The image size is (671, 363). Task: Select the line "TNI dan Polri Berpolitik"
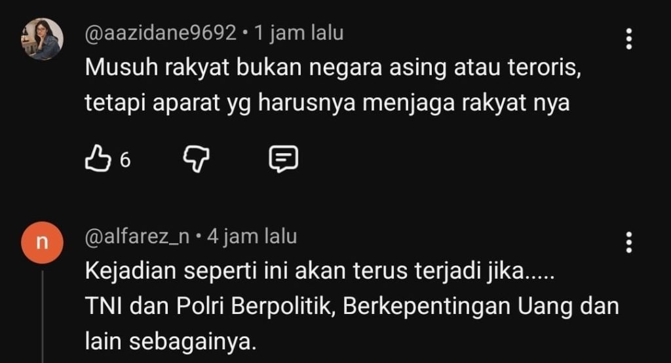[209, 306]
